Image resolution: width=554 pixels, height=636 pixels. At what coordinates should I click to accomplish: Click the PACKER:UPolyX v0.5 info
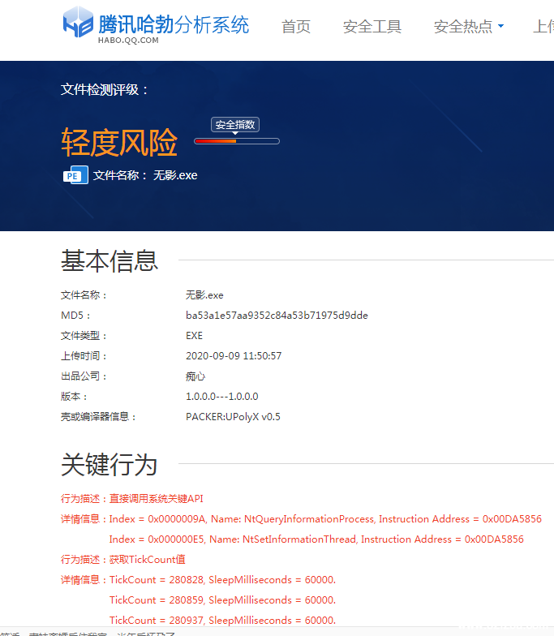click(233, 417)
